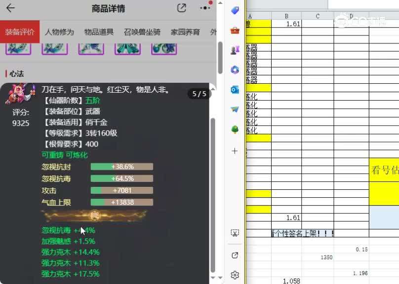This screenshot has height=284, width=399.
Task: Open the three-dot more menu in header
Action: [205, 8]
